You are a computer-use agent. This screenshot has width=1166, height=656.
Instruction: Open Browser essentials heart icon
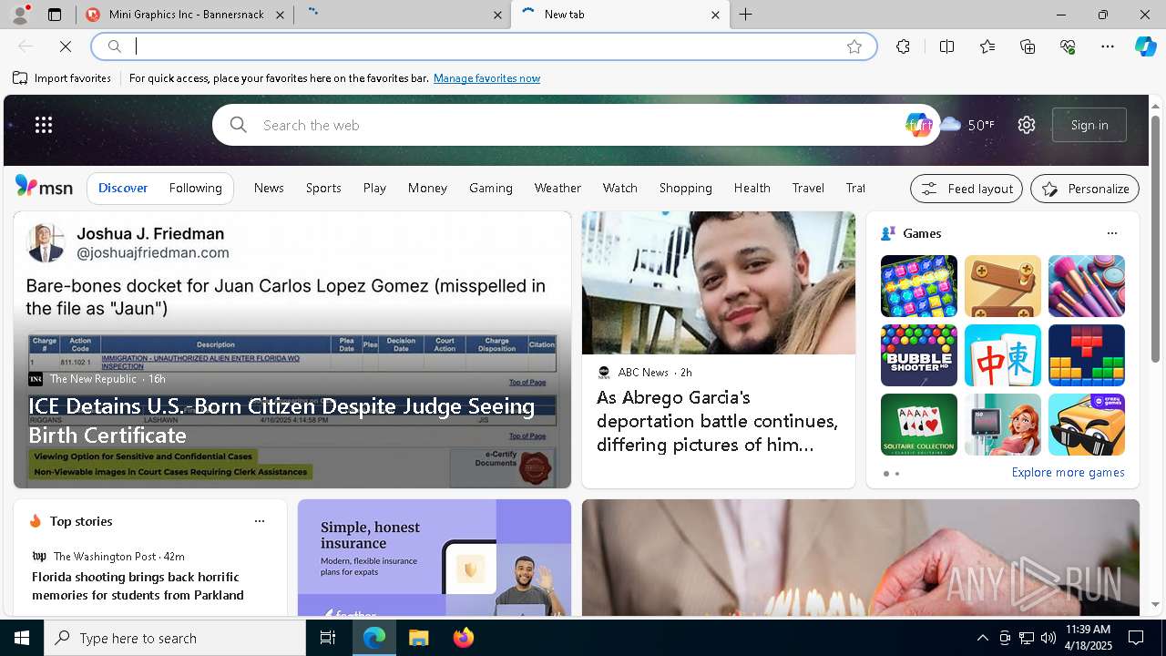pyautogui.click(x=1068, y=46)
